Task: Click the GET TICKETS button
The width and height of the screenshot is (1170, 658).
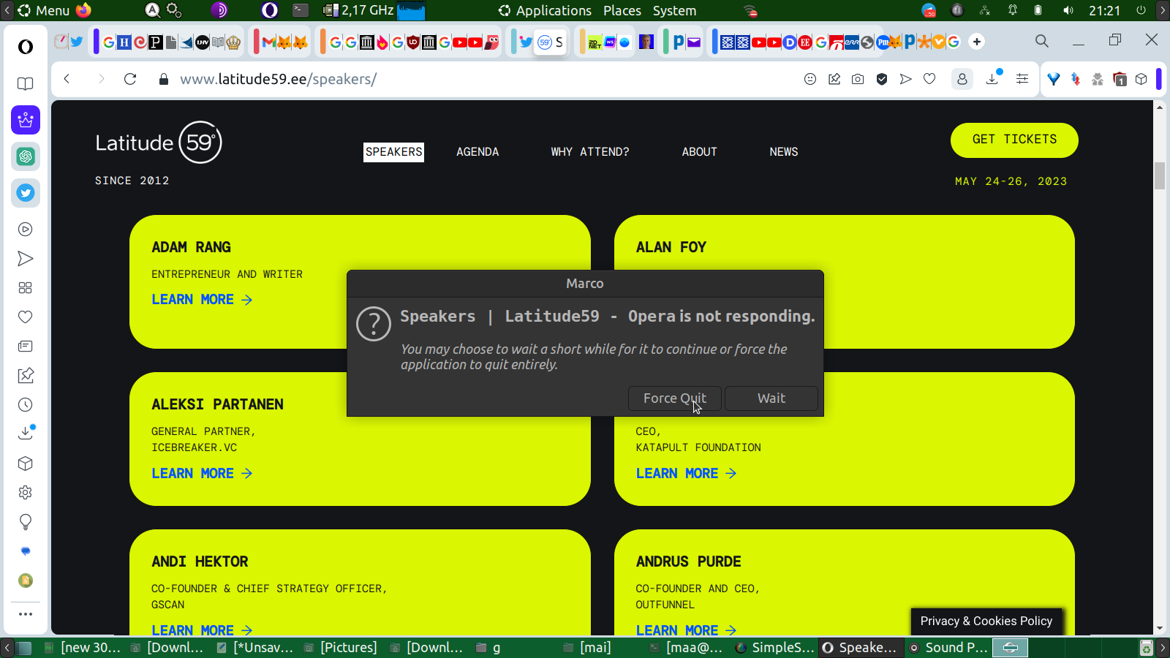Action: 1014,140
